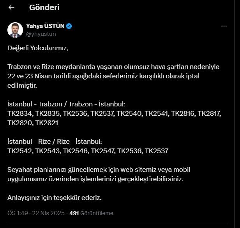Click the İstanbul – Trabzon route heading

click(x=66, y=104)
